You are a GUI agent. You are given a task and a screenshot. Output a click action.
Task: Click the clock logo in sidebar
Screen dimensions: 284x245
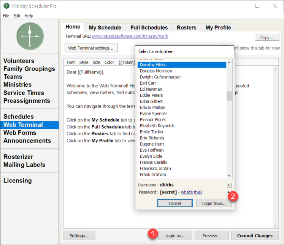pyautogui.click(x=30, y=36)
